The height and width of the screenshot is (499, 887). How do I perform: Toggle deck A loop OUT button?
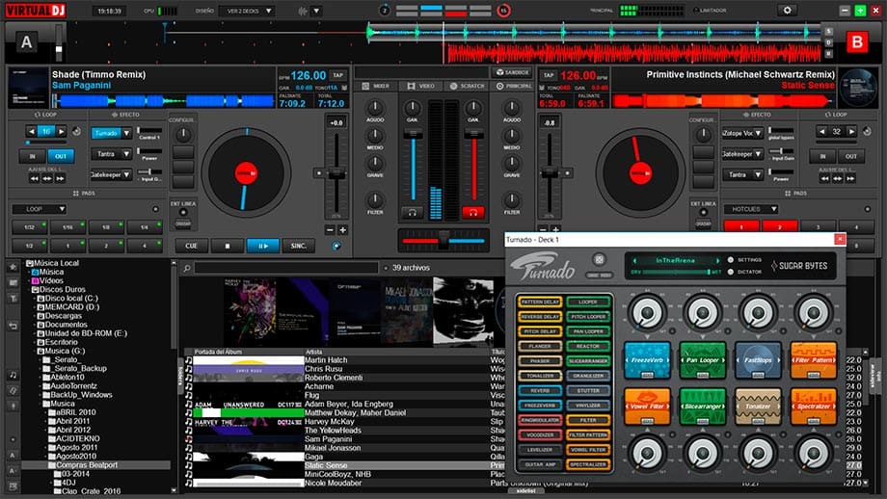[x=60, y=156]
